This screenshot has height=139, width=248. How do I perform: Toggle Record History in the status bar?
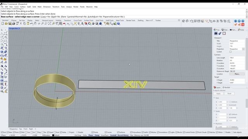tap(123, 135)
